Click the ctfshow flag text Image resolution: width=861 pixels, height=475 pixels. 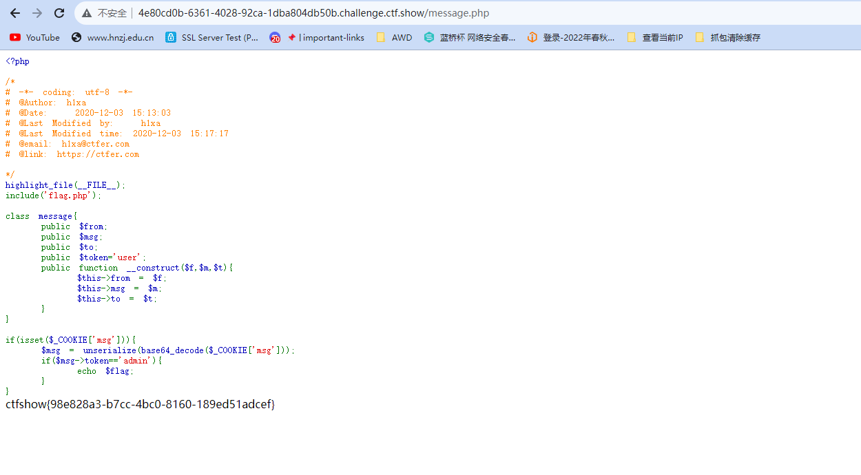[x=141, y=404]
